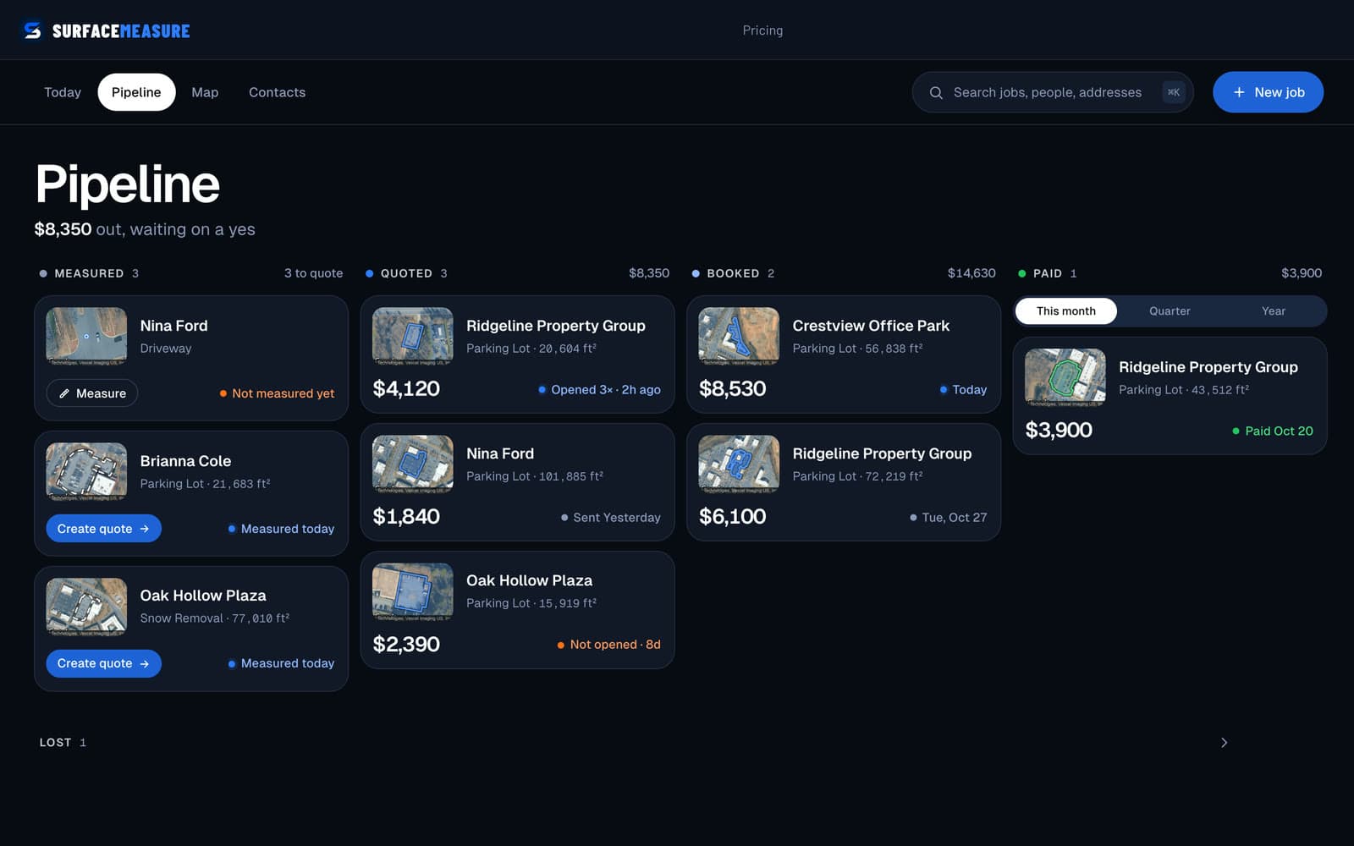Click the ⌘K shortcut badge
1354x846 pixels.
pyautogui.click(x=1174, y=92)
